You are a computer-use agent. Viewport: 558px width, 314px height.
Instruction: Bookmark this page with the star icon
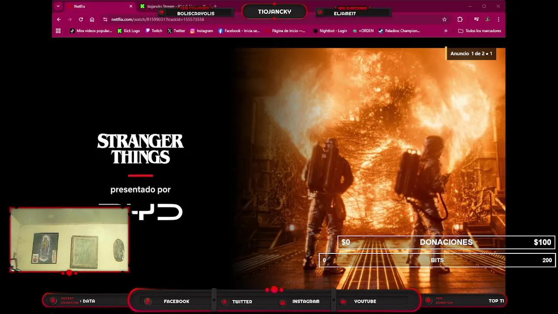444,19
